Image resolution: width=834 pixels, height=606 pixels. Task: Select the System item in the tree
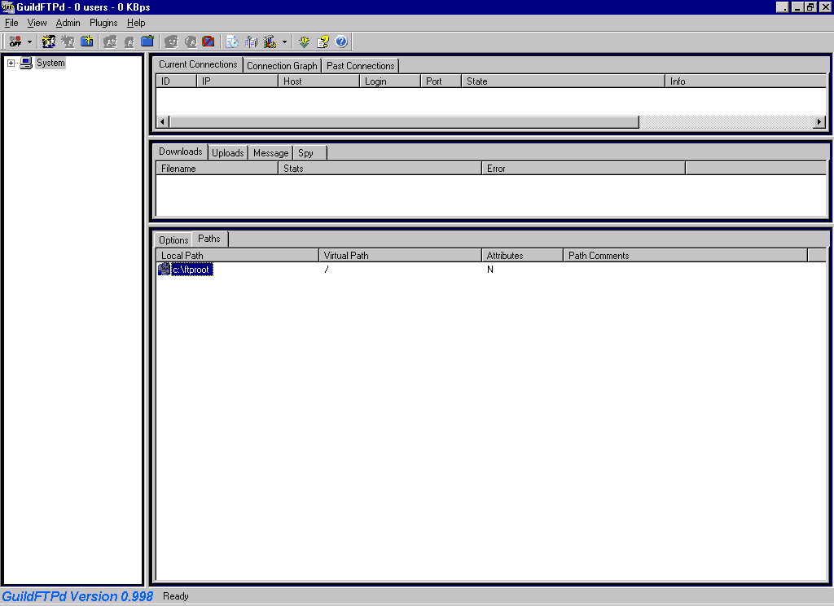click(50, 63)
